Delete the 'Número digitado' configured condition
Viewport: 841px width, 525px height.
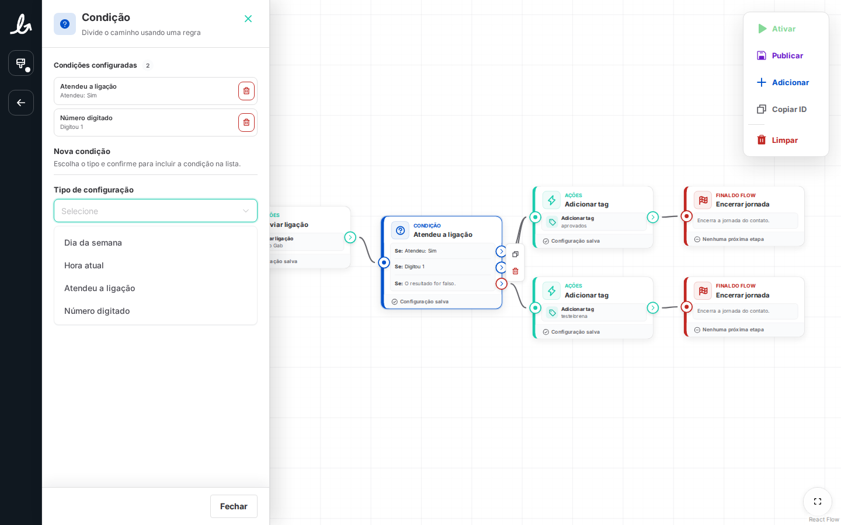tap(246, 123)
